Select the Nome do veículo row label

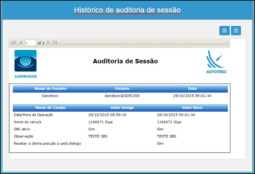click(x=27, y=122)
